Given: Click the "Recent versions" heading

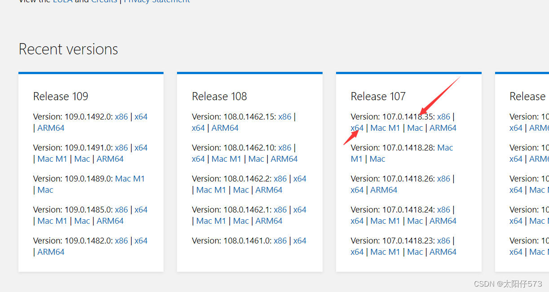Looking at the screenshot, I should click(68, 49).
